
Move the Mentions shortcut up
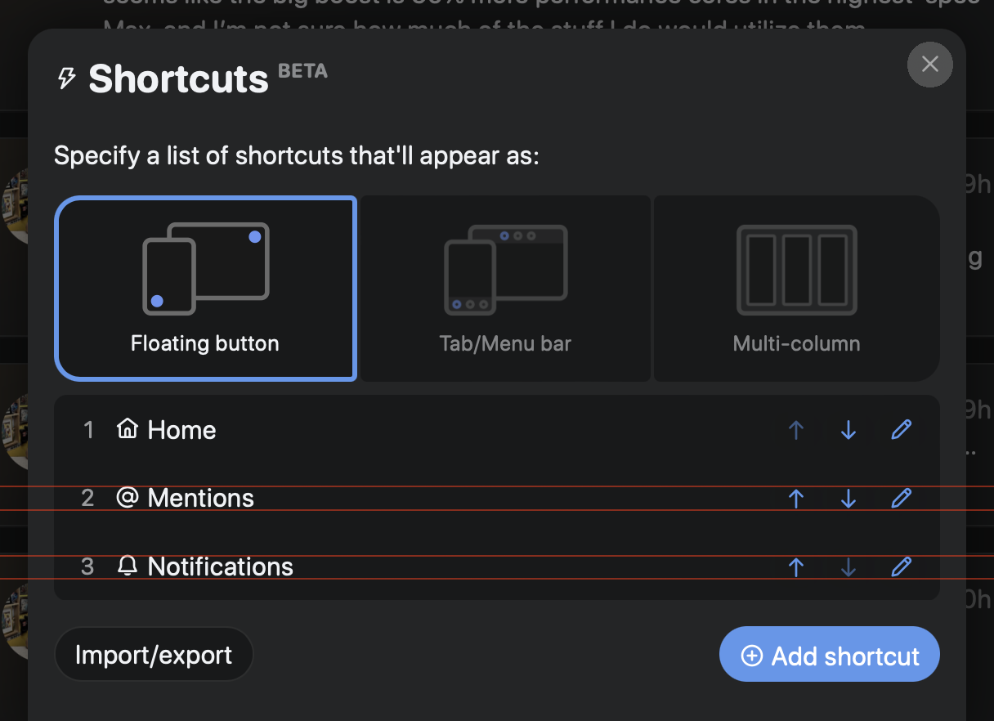(796, 497)
